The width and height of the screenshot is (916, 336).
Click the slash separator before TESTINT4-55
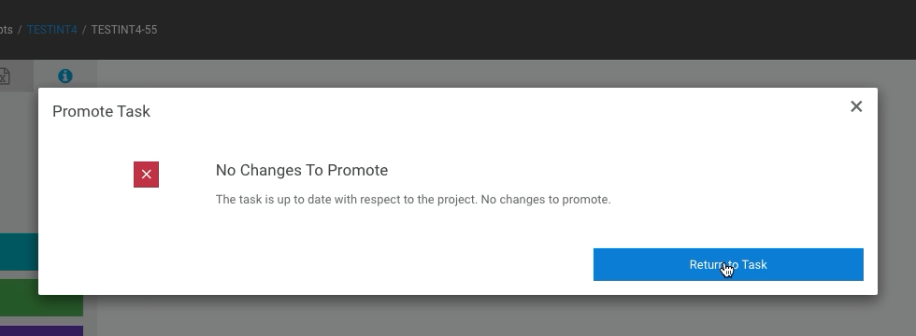click(x=84, y=30)
